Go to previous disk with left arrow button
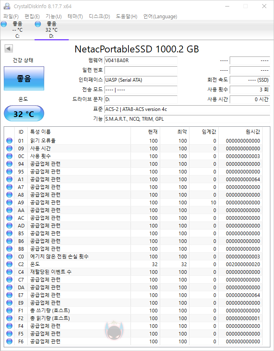 click(x=9, y=48)
